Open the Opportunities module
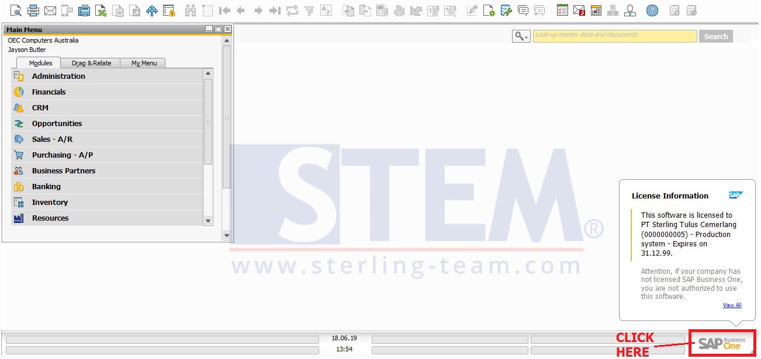Image resolution: width=761 pixels, height=359 pixels. coord(107,124)
